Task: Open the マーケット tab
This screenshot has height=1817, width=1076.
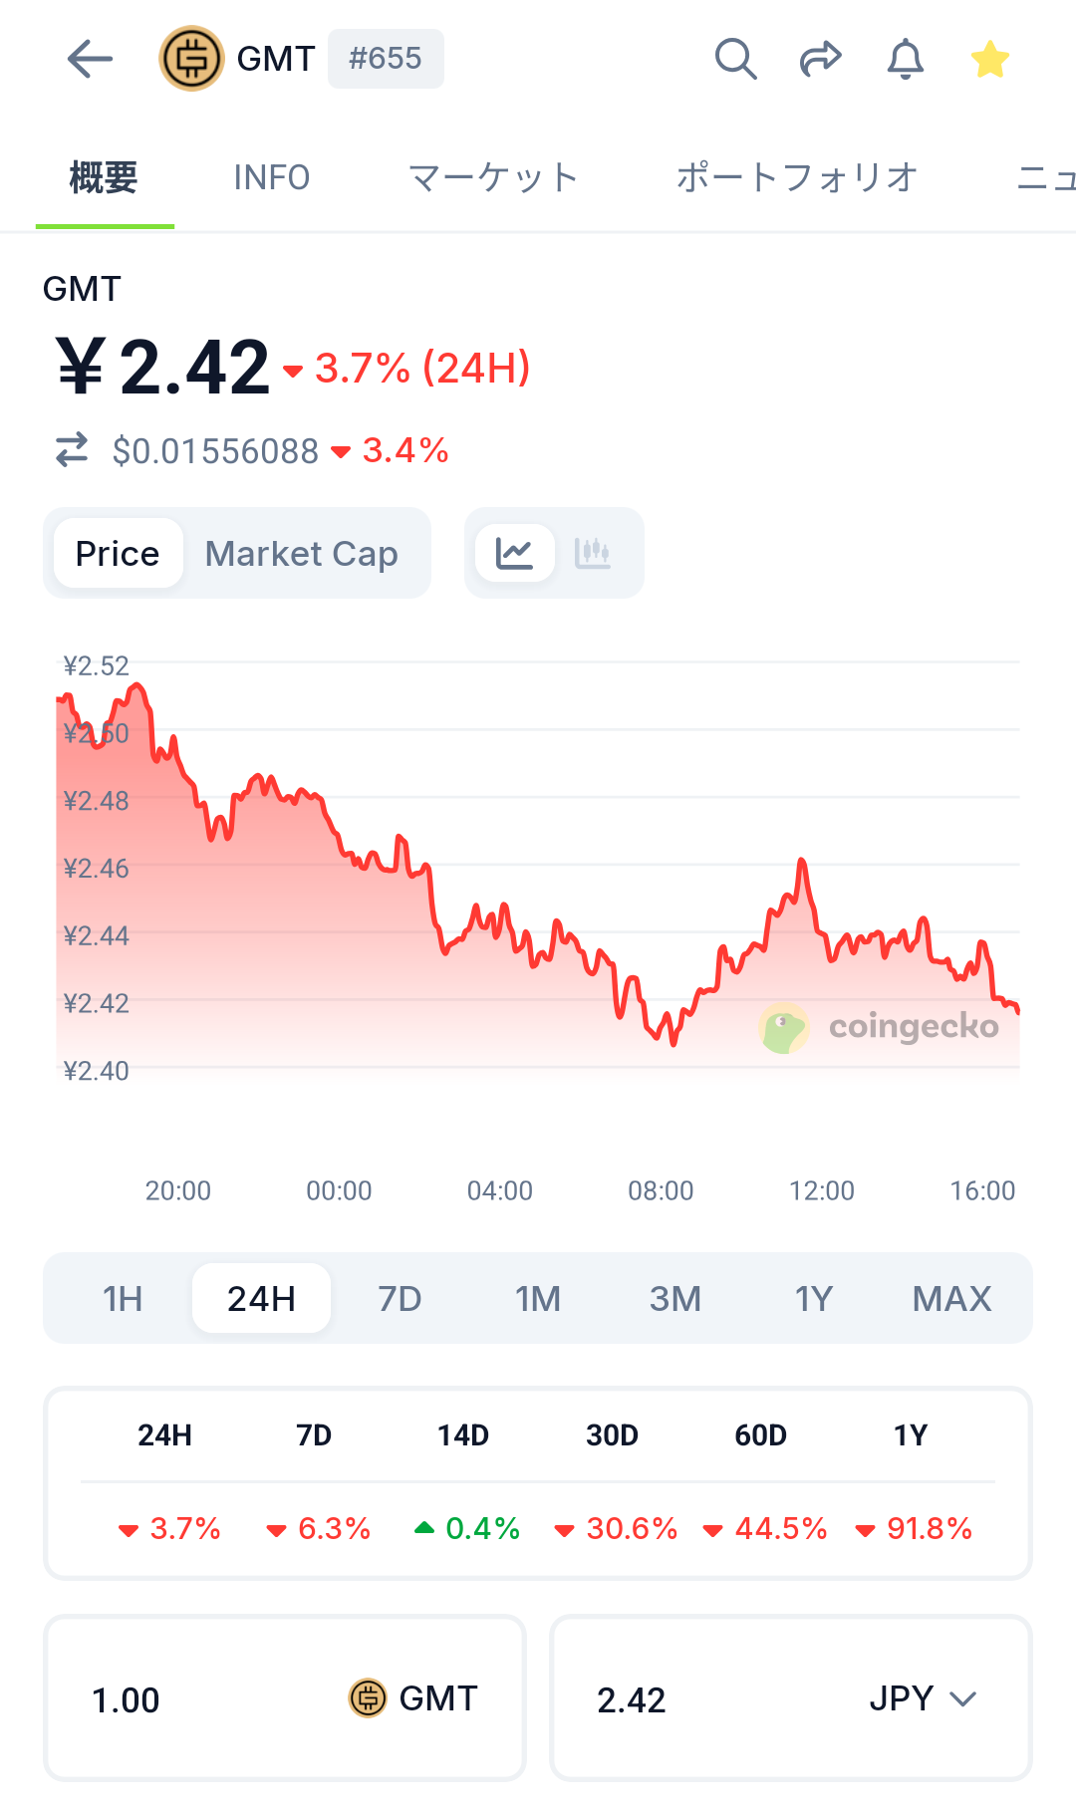Action: [493, 178]
